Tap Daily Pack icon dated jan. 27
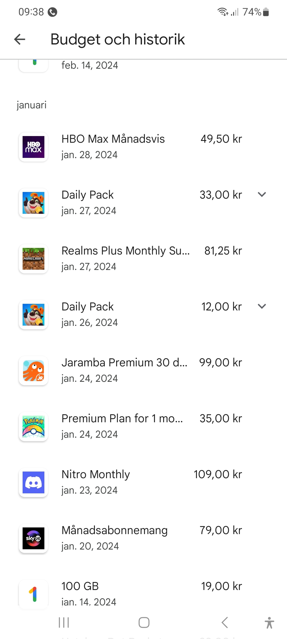This screenshot has width=287, height=639. 33,203
